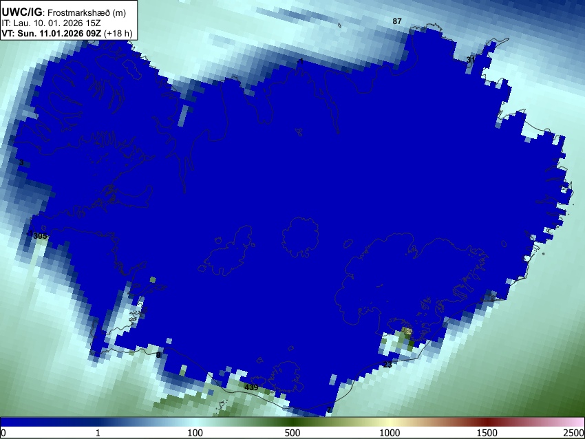
Task: Click the station value 3 in the Westfjords
Action: 21,162
